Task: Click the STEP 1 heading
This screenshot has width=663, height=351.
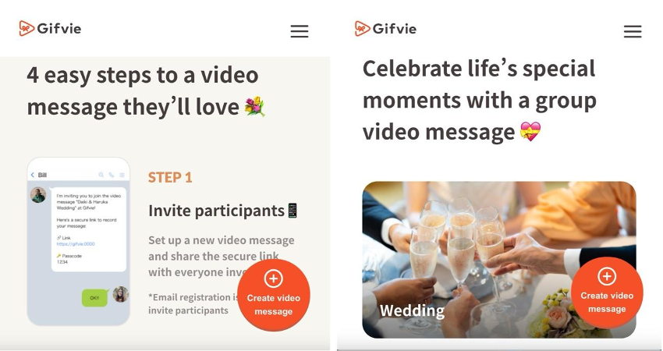Action: [170, 177]
